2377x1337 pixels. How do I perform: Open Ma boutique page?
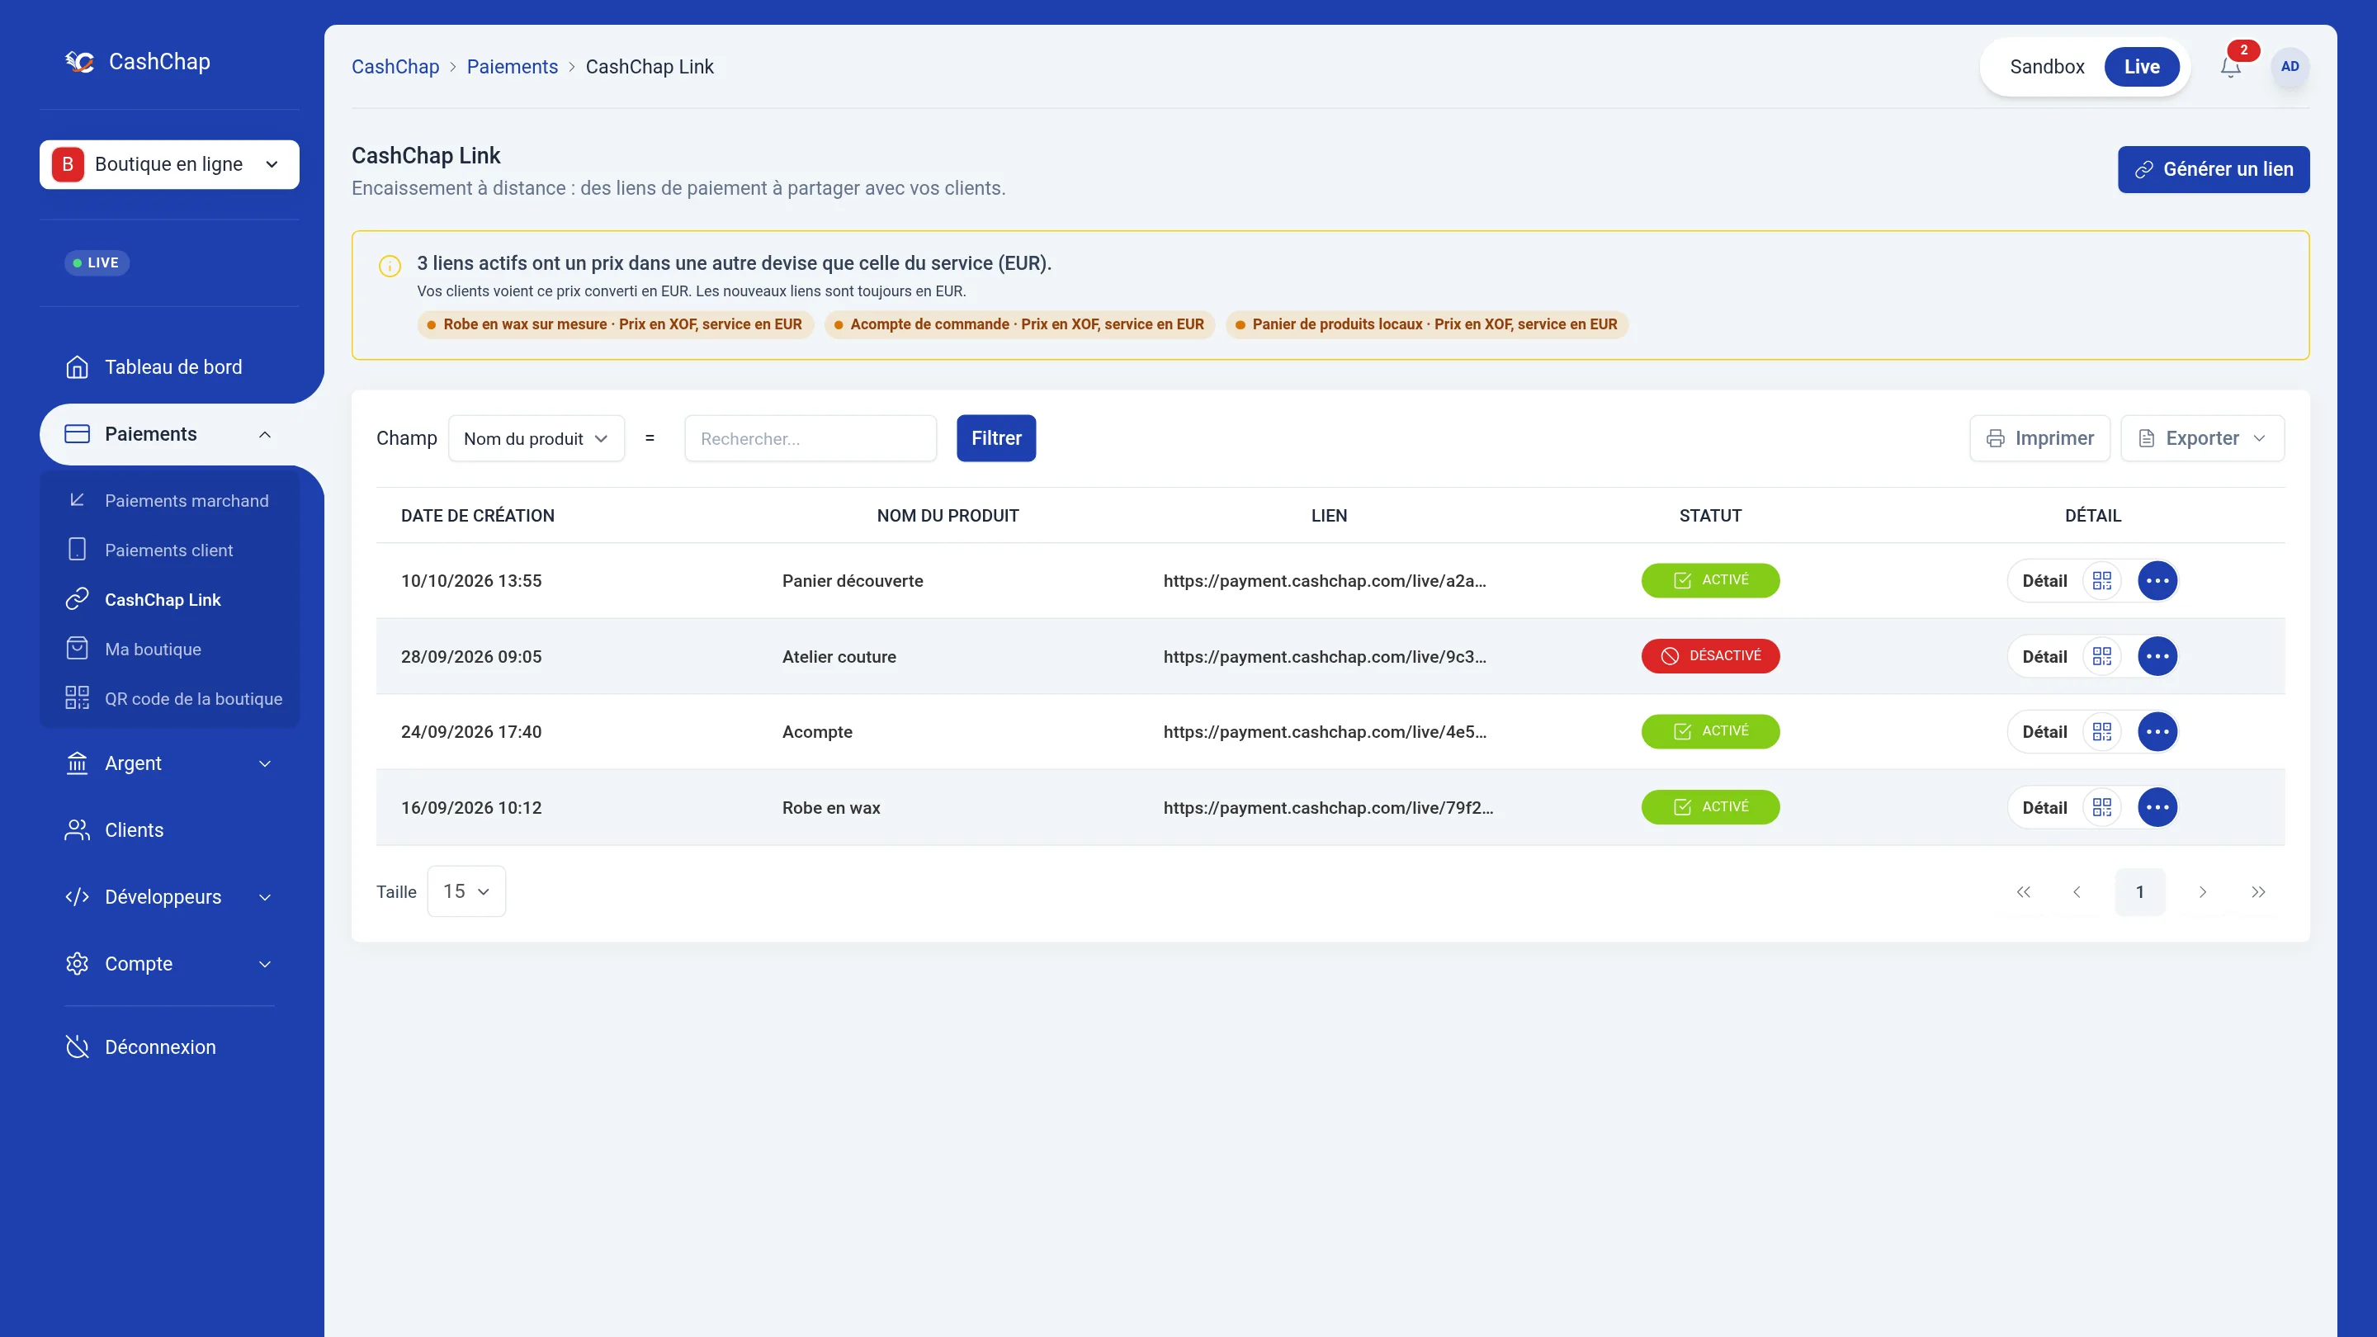point(170,650)
